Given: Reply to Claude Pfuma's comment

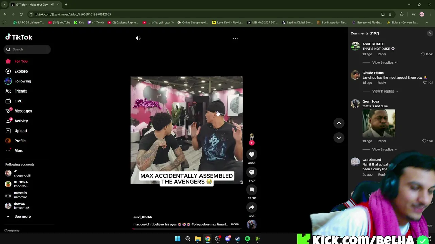Looking at the screenshot, I should click(382, 83).
